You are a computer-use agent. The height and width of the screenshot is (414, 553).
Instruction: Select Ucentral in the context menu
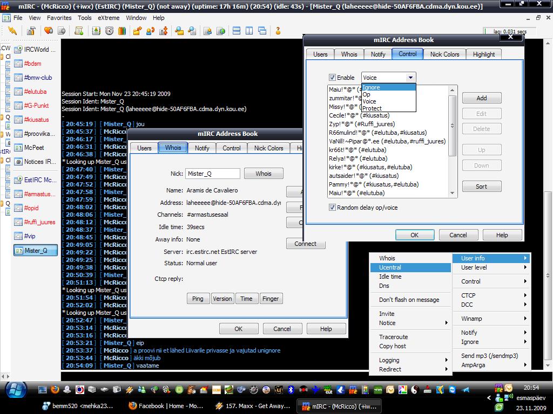tap(410, 267)
